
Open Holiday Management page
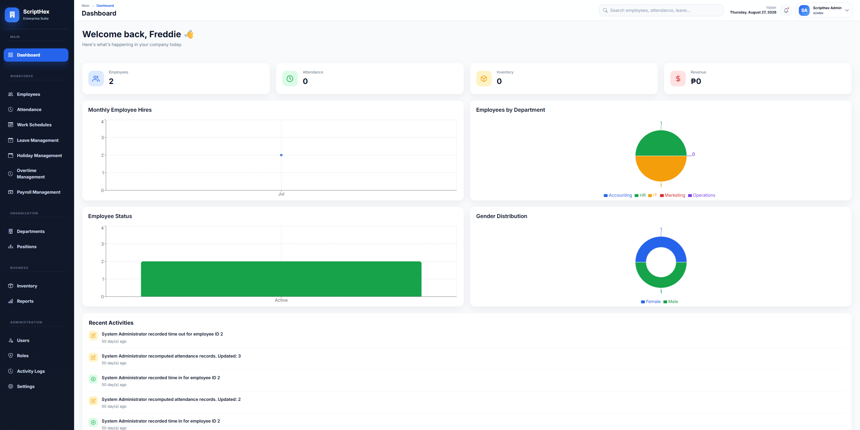[36, 155]
